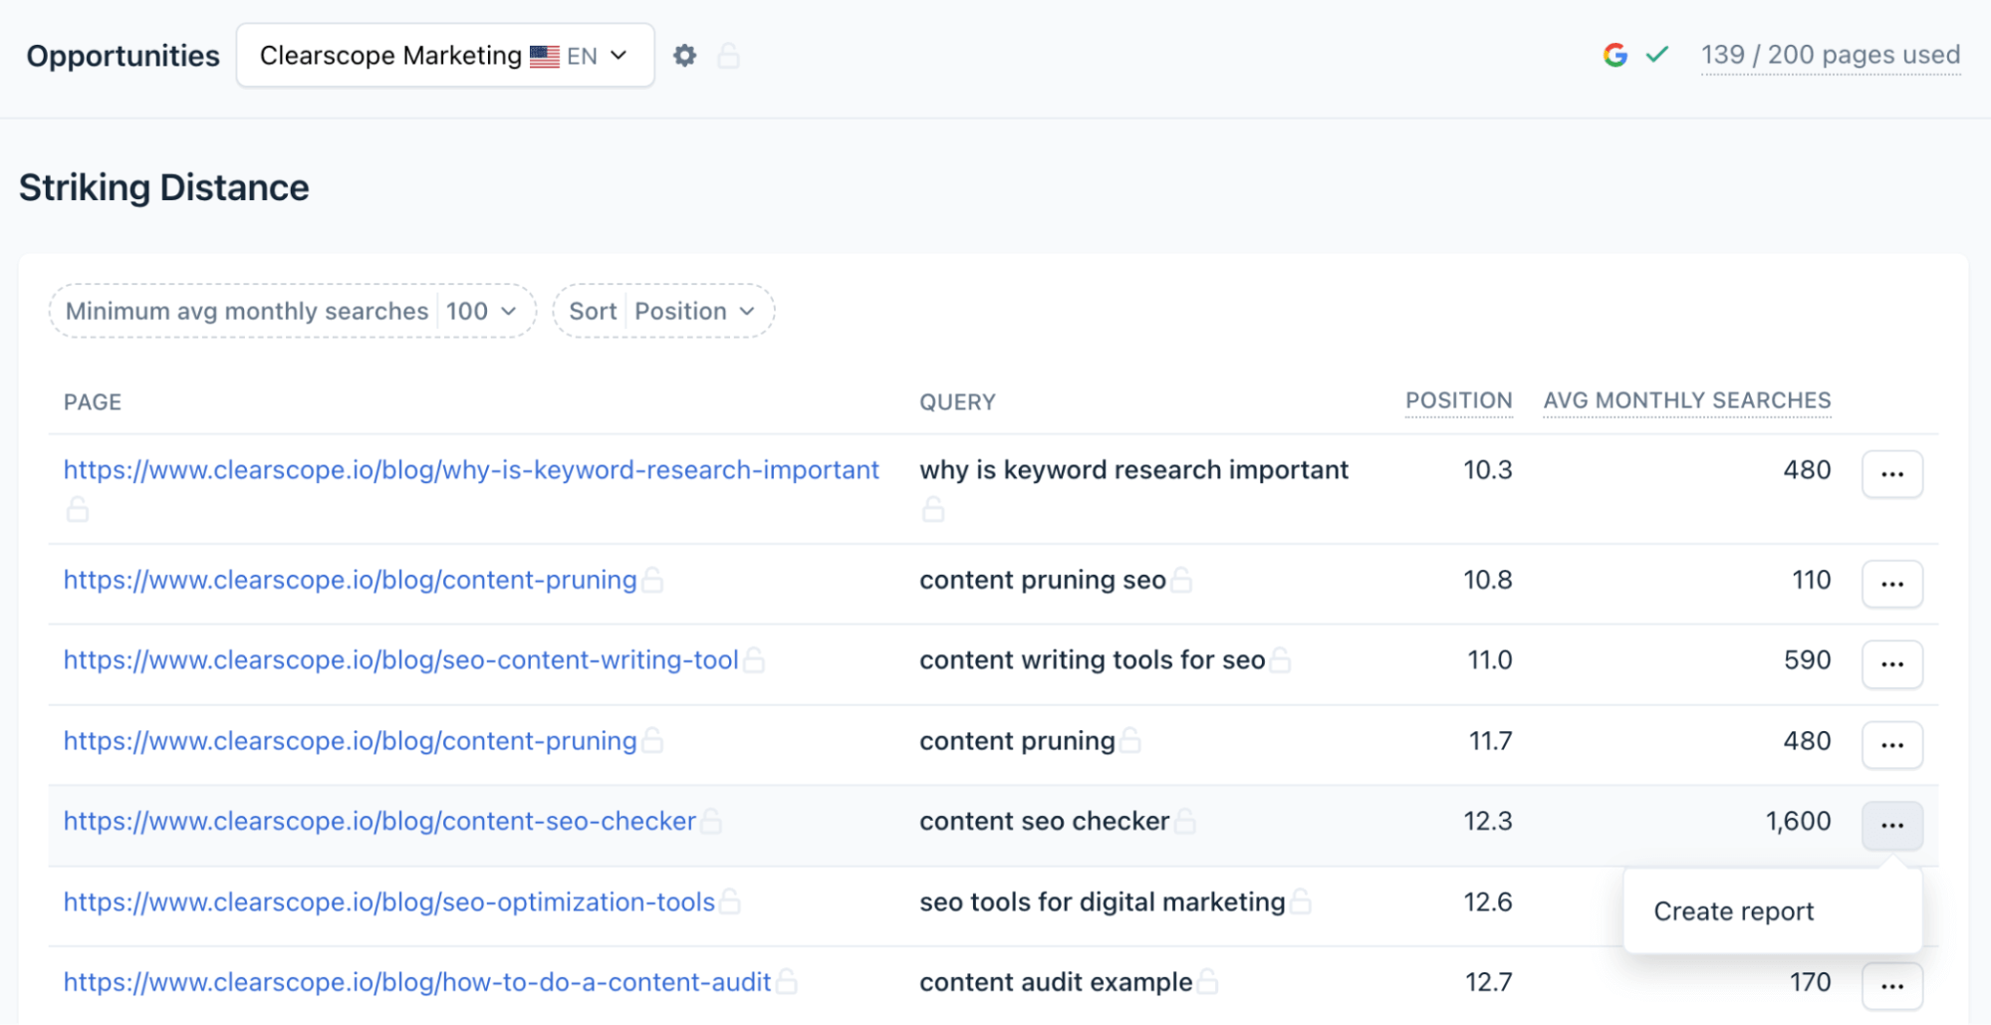The height and width of the screenshot is (1025, 1991).
Task: Click position value 12.6
Action: pos(1488,901)
